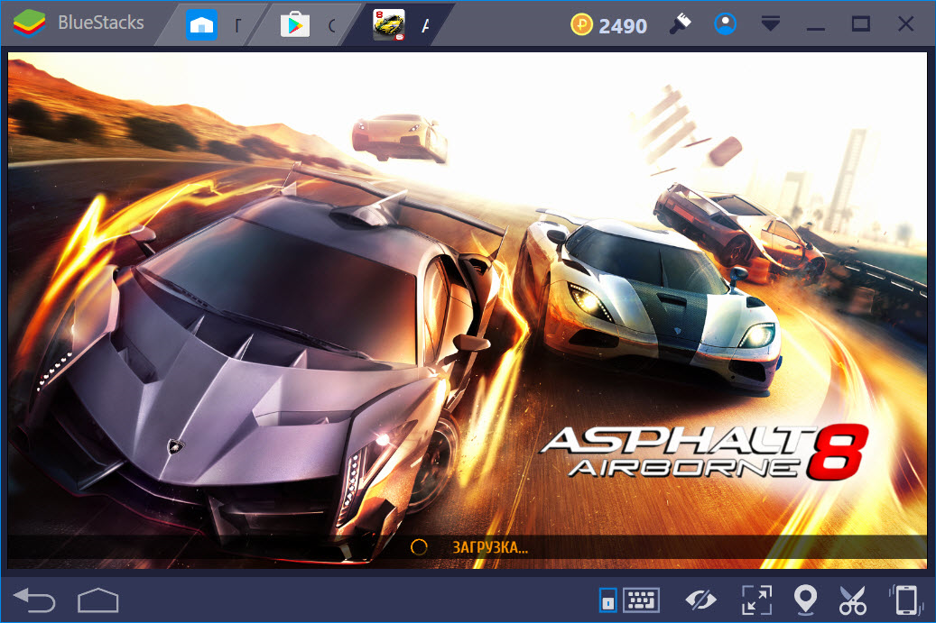Expand the title bar dropdown arrow menu

[x=770, y=24]
